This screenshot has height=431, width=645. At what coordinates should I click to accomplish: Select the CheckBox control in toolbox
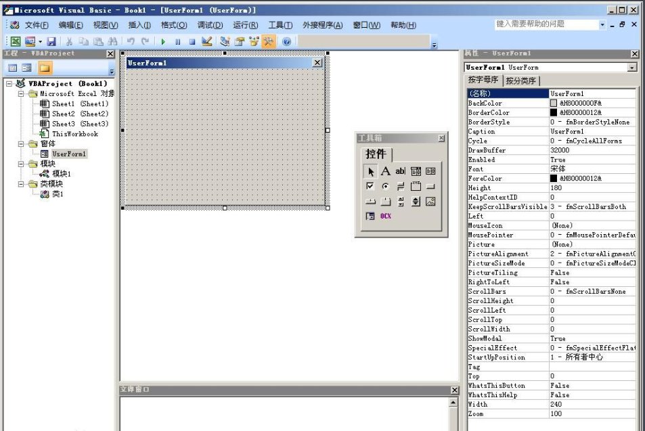tap(370, 186)
